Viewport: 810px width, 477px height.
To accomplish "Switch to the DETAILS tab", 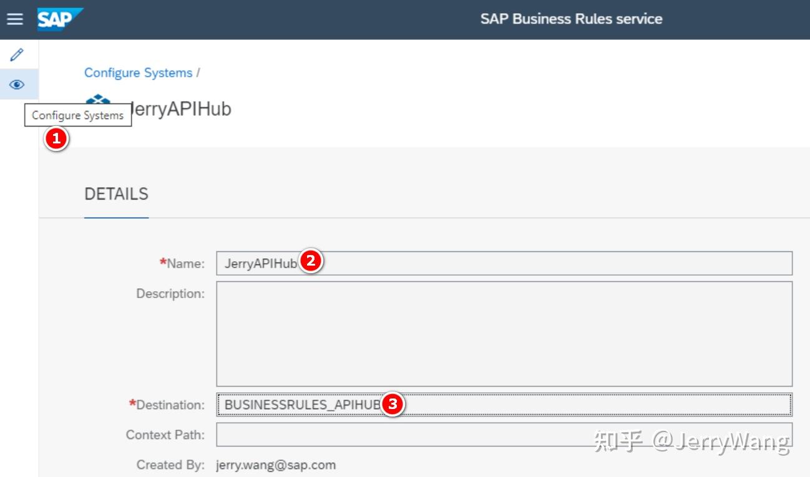I will [x=116, y=194].
